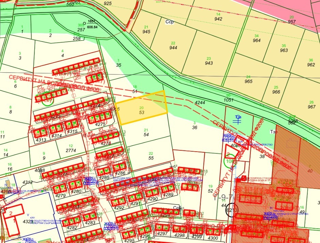Select the yellow highlighted parcel 53
Image resolution: width=320 pixels, height=243 pixels.
point(141,109)
